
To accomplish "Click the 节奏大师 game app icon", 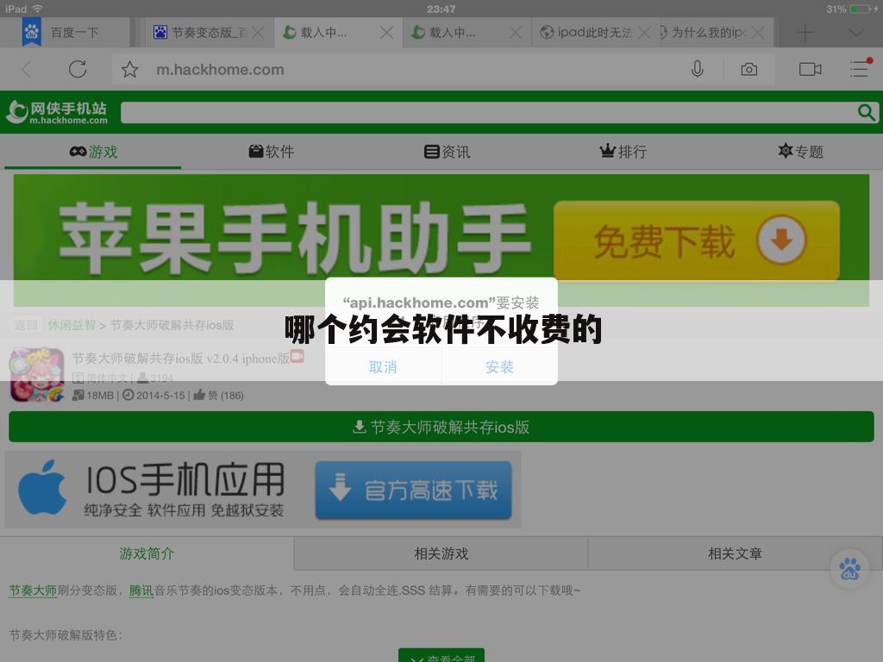I will click(x=37, y=374).
